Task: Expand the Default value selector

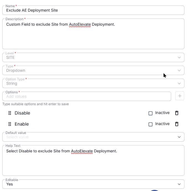Action: 93,137
